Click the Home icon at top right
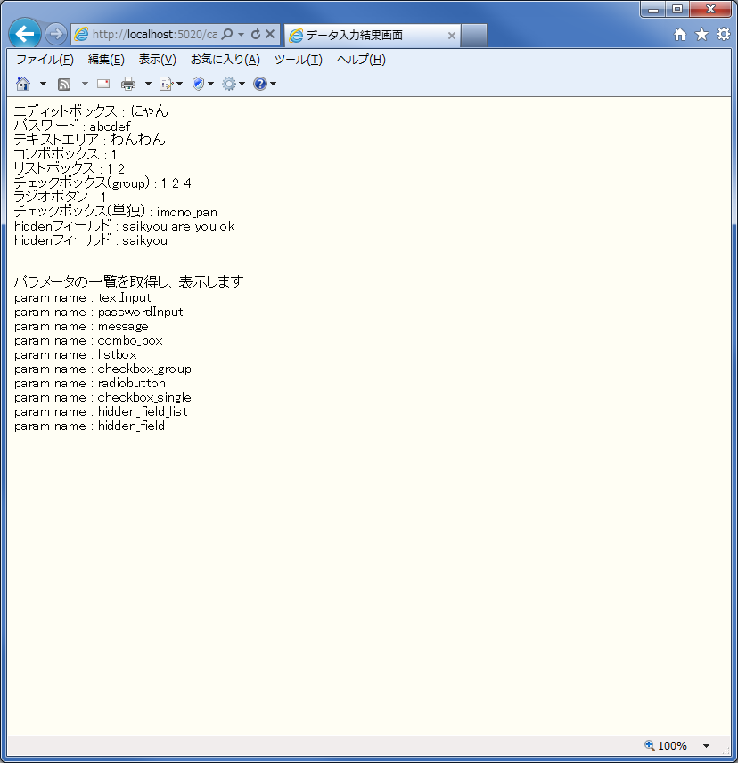Image resolution: width=738 pixels, height=763 pixels. (680, 34)
